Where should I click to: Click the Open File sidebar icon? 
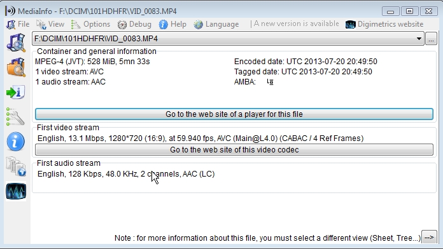(x=16, y=43)
